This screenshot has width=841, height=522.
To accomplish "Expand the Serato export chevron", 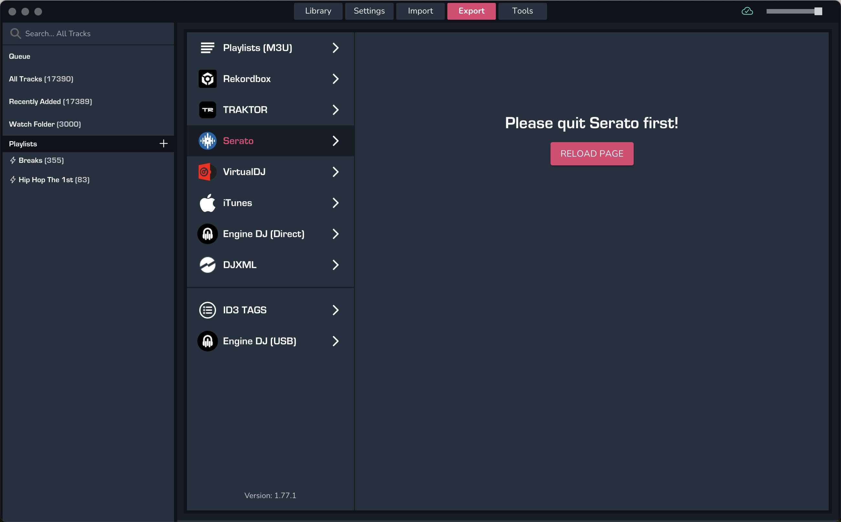I will tap(335, 141).
